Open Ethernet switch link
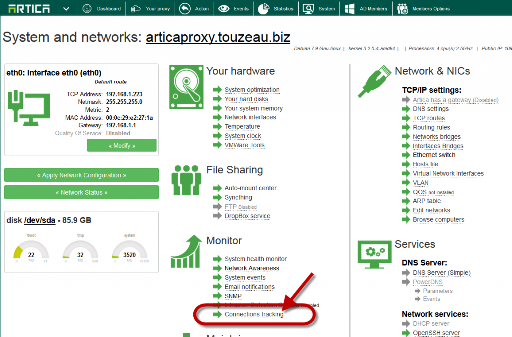 [434, 155]
